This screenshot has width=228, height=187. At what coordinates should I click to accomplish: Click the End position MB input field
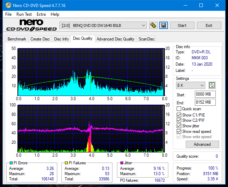pos(205,102)
